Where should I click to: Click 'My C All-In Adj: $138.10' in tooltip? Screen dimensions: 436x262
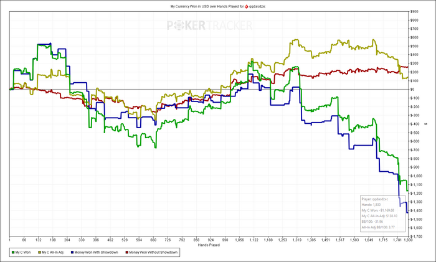click(379, 216)
